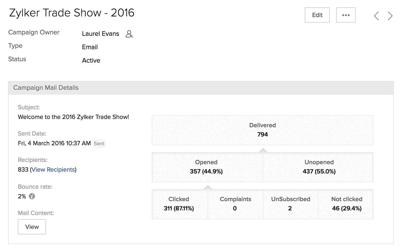
Task: Click the Status field value Active
Action: point(91,61)
